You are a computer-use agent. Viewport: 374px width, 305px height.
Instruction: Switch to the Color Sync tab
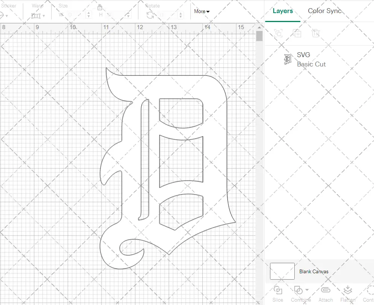point(325,11)
